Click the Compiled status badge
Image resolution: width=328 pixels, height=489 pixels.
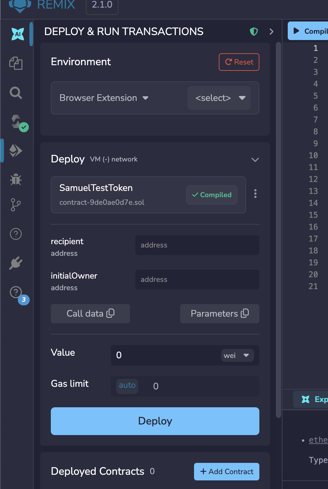(212, 195)
